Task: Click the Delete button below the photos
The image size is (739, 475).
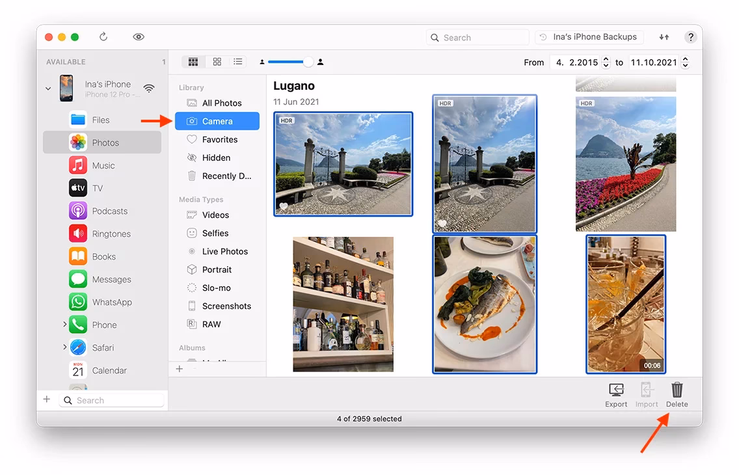Action: point(677,392)
